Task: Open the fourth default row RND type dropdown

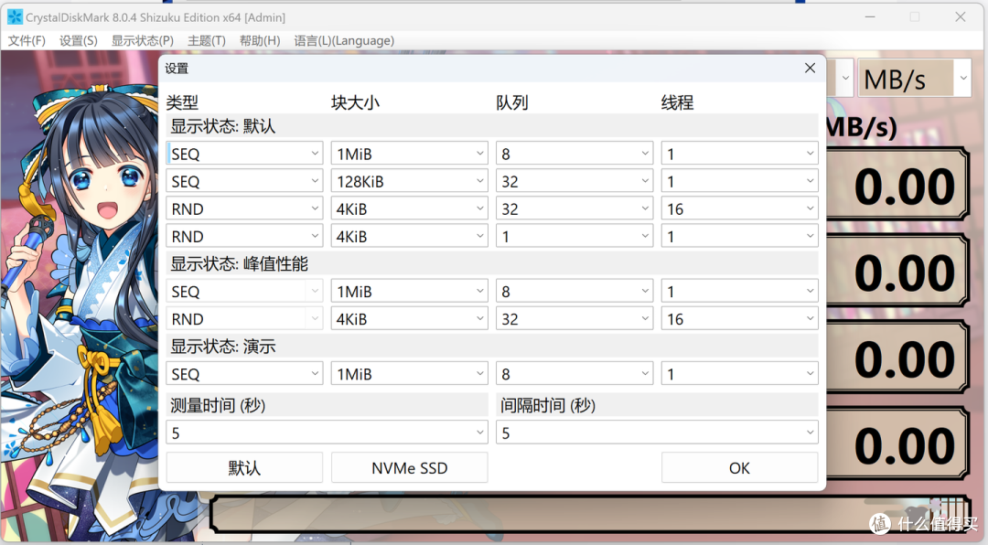Action: (244, 236)
